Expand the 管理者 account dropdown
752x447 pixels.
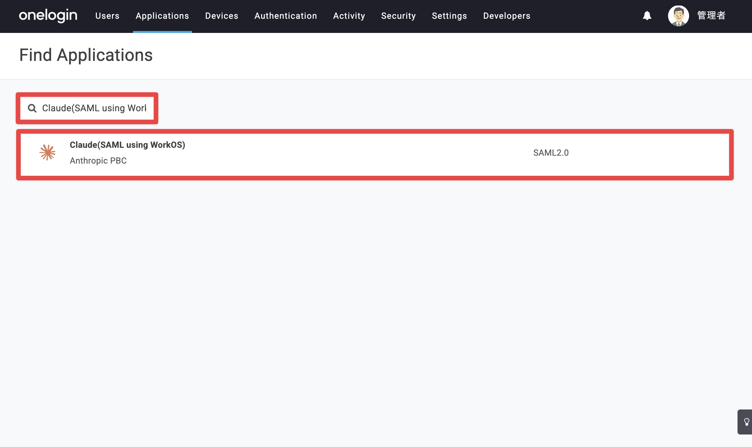711,15
